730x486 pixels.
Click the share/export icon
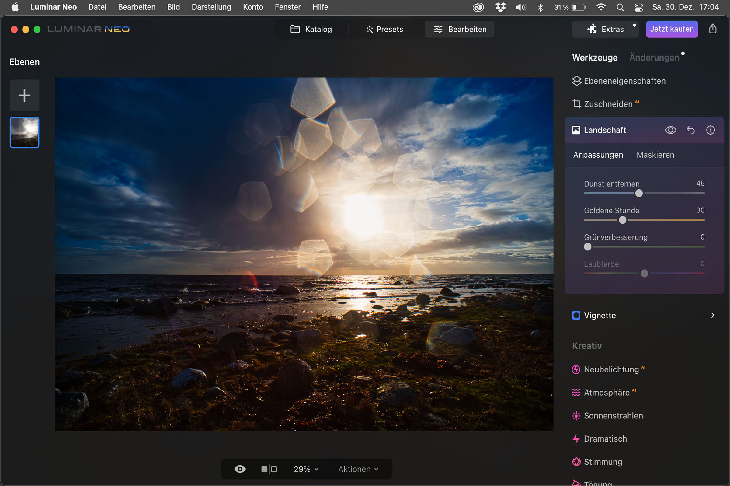tap(713, 29)
